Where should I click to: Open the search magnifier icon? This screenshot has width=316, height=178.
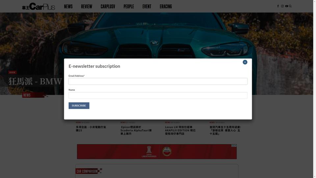(290, 6)
